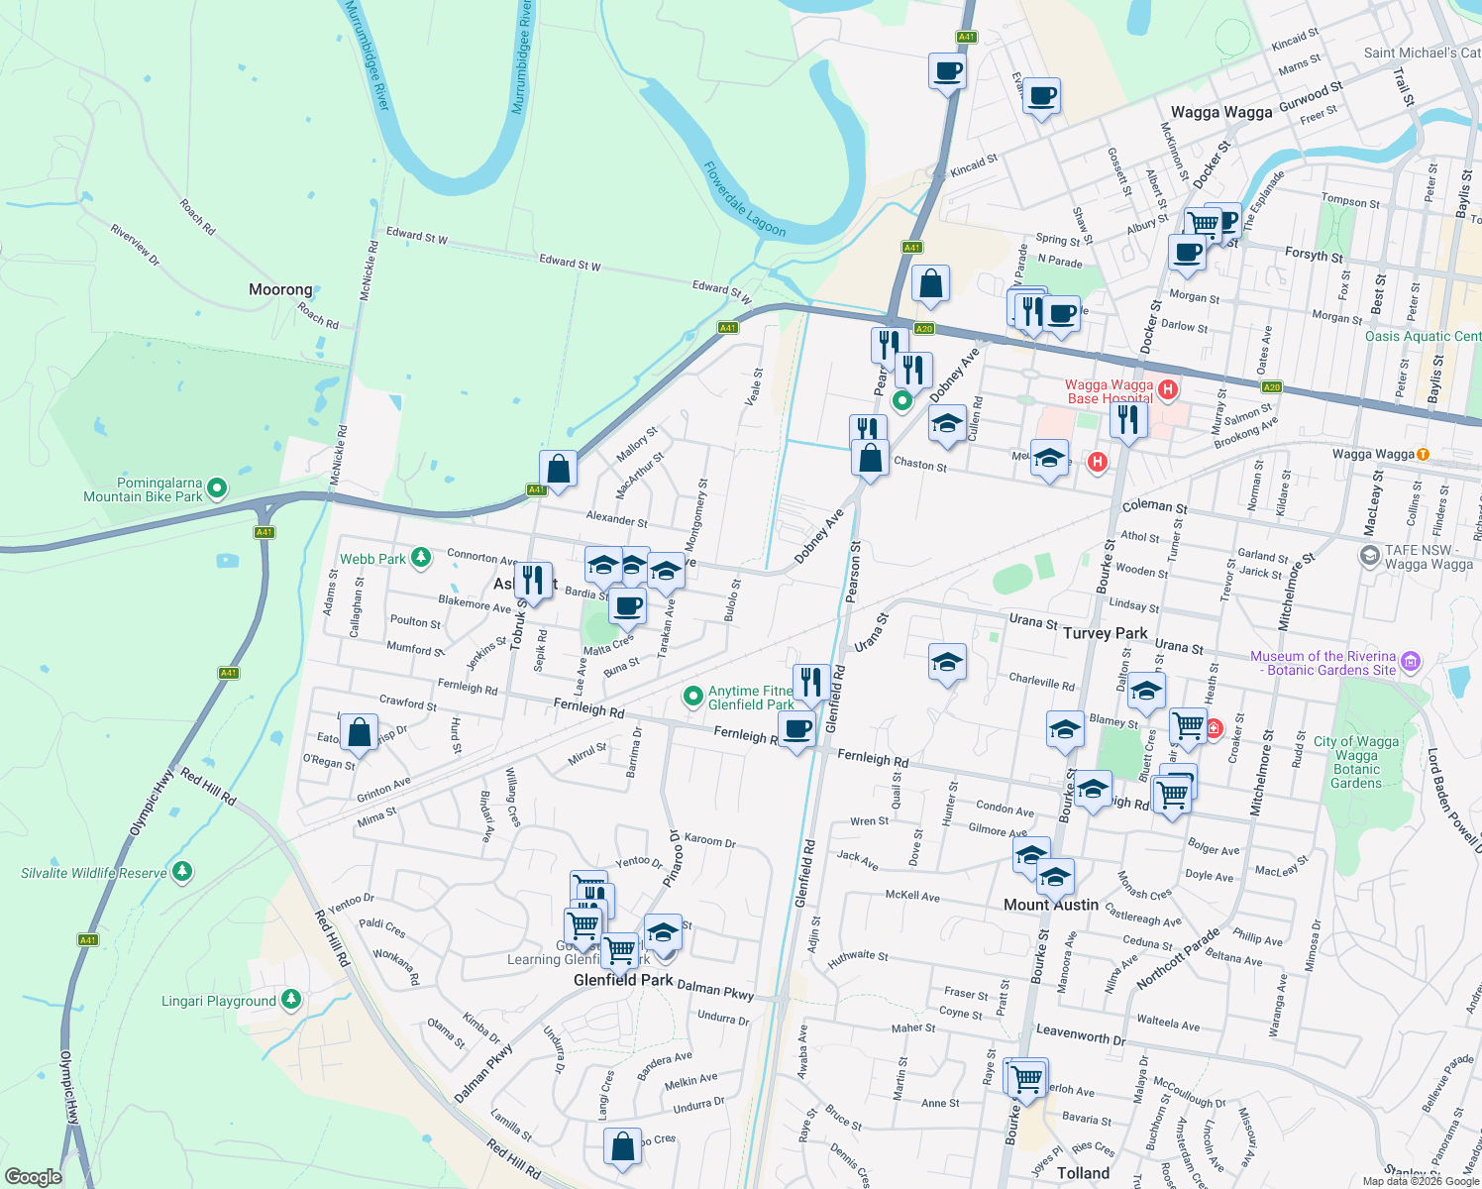Select the school marker next to Cullen Rd
This screenshot has width=1482, height=1189.
coord(947,424)
